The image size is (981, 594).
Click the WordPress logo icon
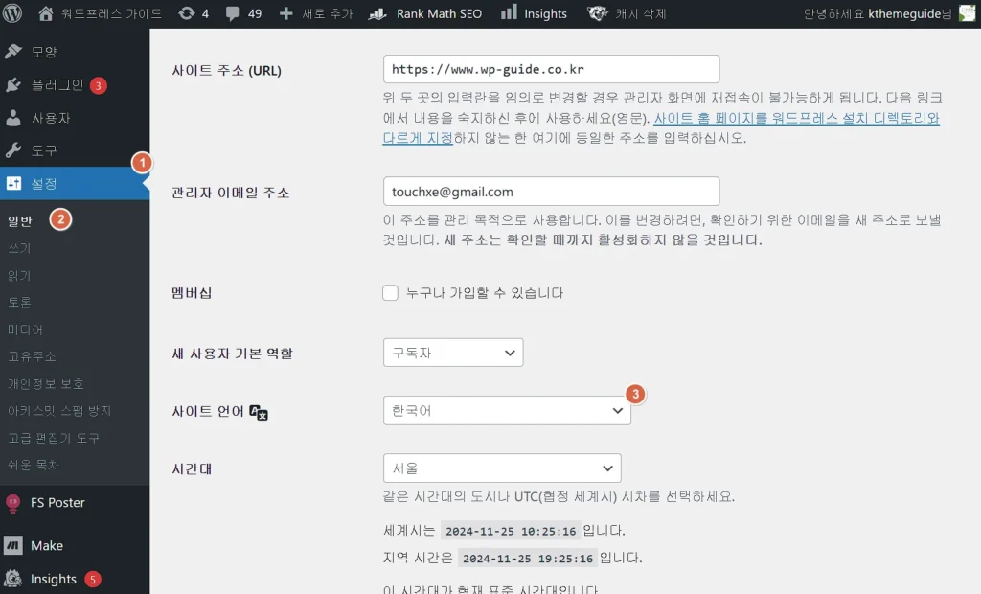(12, 13)
